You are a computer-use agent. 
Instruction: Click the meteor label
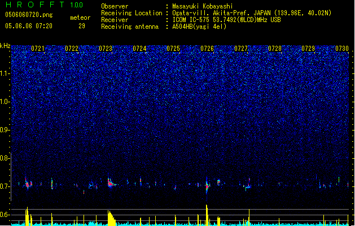pos(80,18)
